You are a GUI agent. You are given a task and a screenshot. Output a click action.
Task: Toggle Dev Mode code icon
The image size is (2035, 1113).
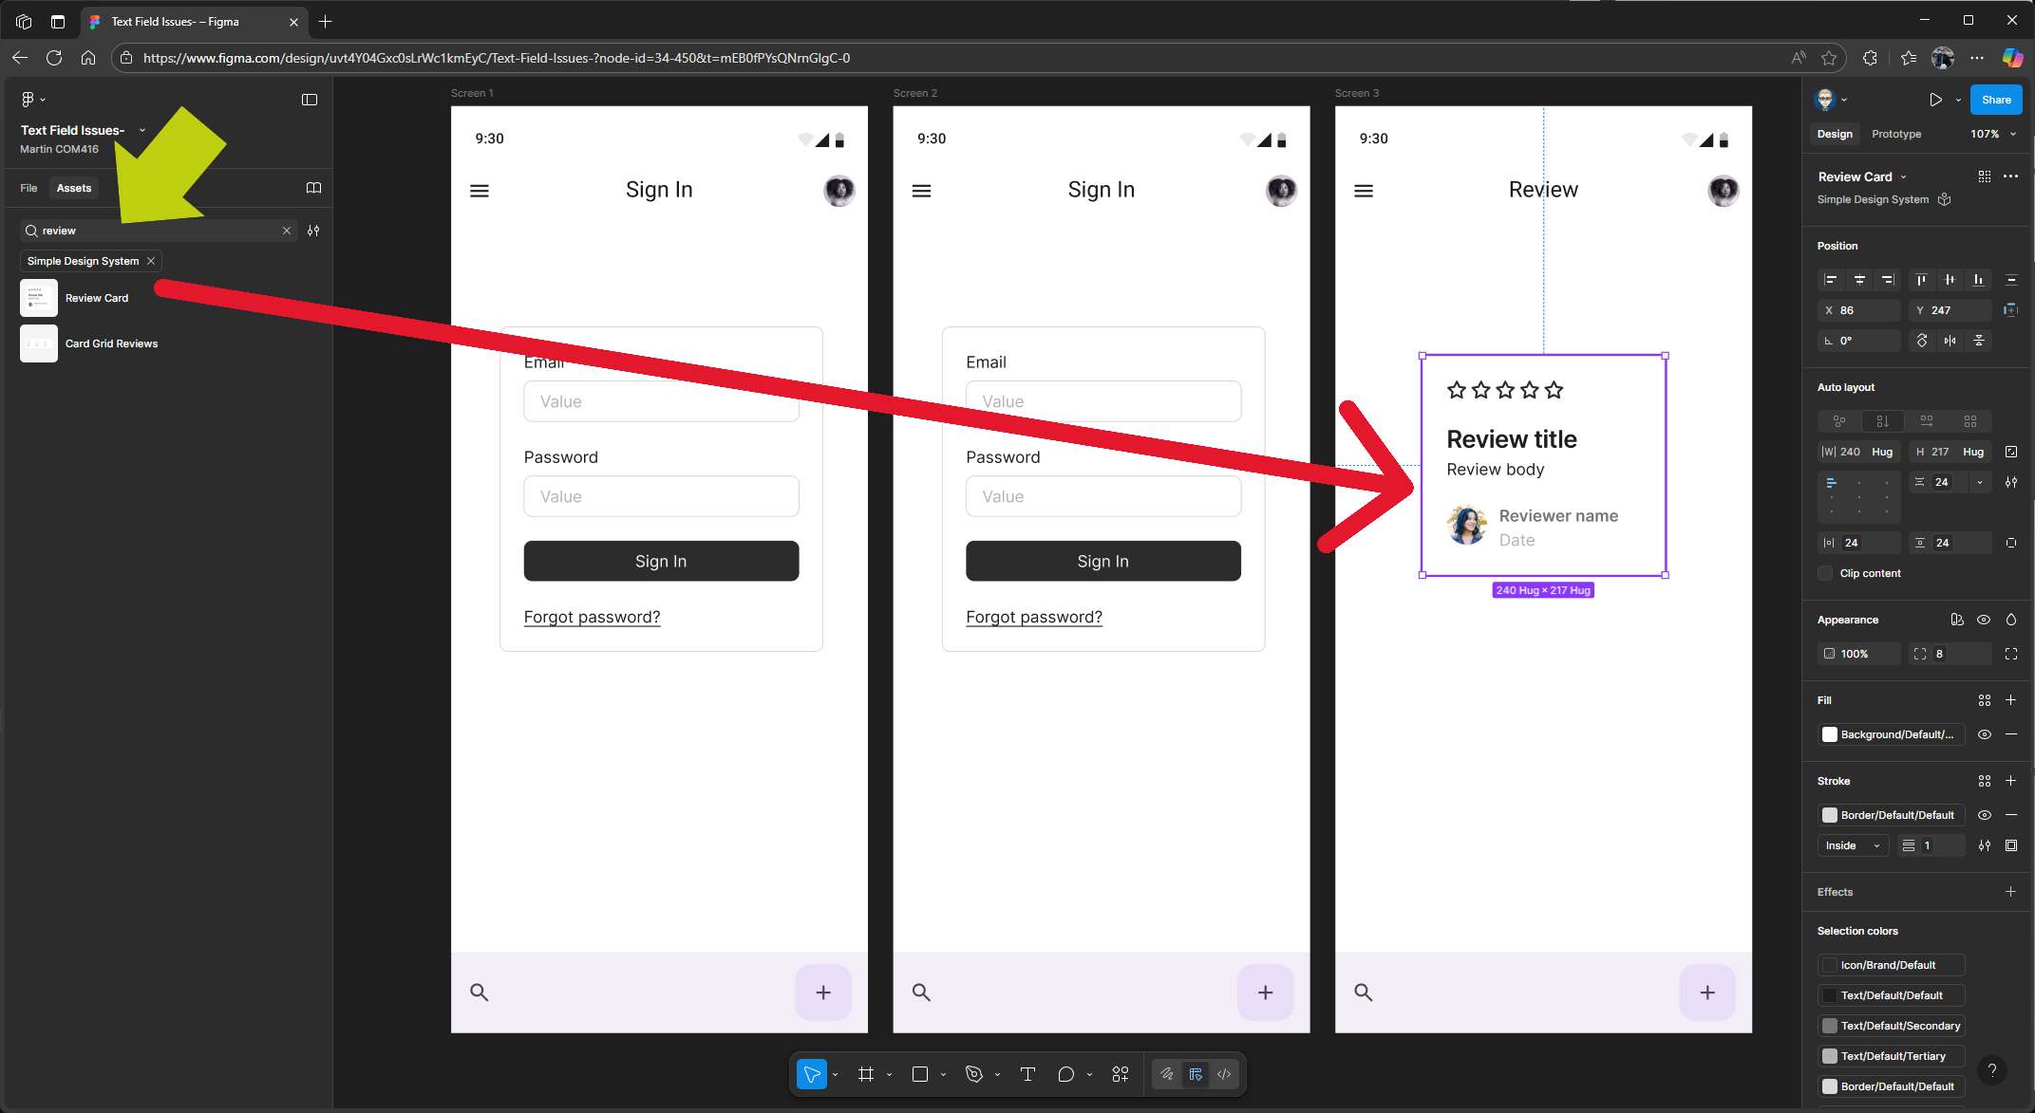pyautogui.click(x=1224, y=1074)
